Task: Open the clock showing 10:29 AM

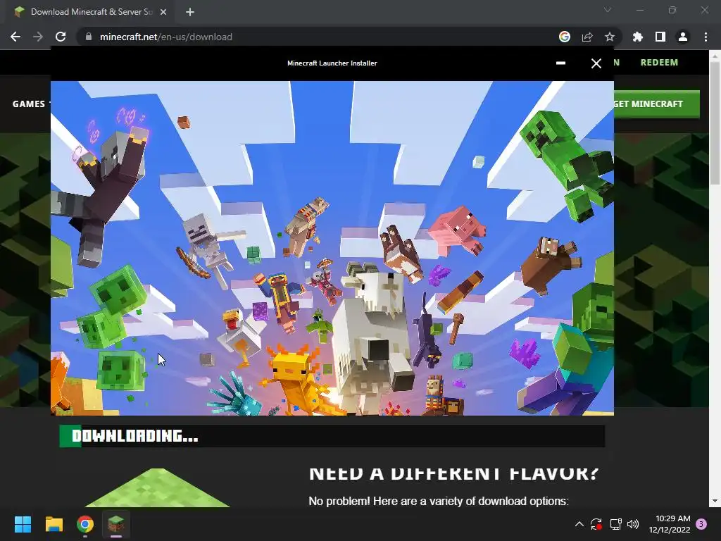Action: pyautogui.click(x=670, y=524)
